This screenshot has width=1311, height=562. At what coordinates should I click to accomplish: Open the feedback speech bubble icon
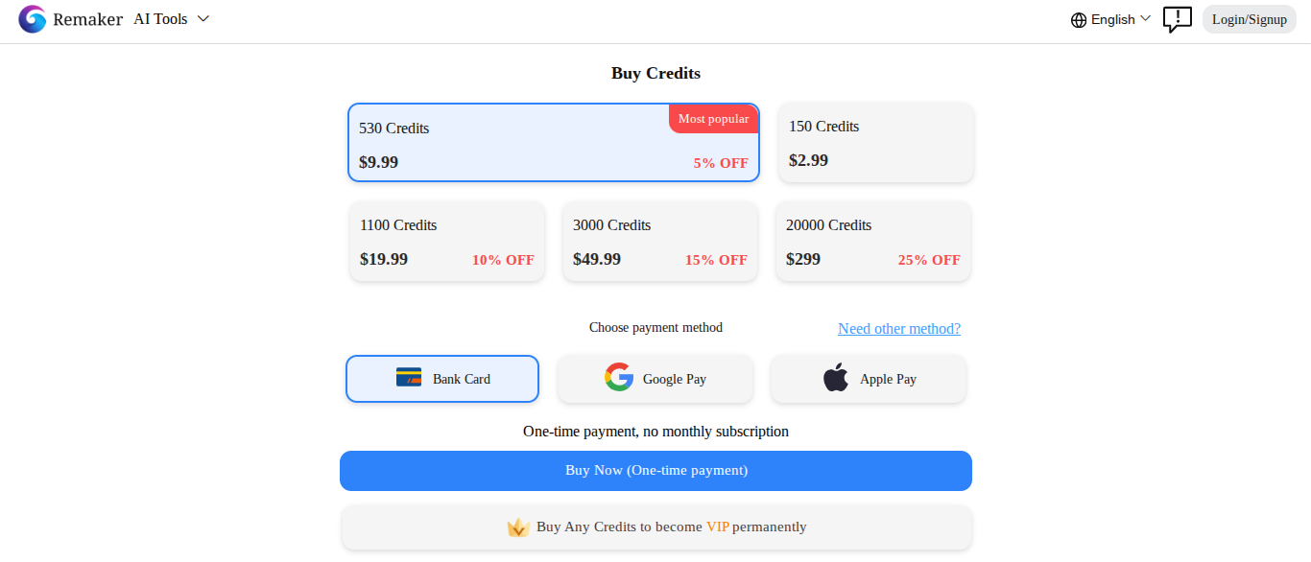click(x=1178, y=19)
